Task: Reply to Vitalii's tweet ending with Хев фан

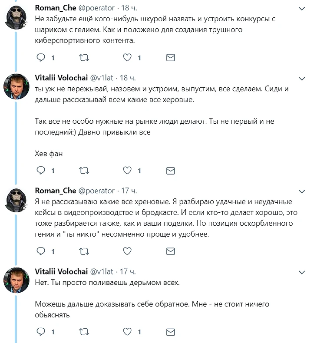Action: point(41,171)
